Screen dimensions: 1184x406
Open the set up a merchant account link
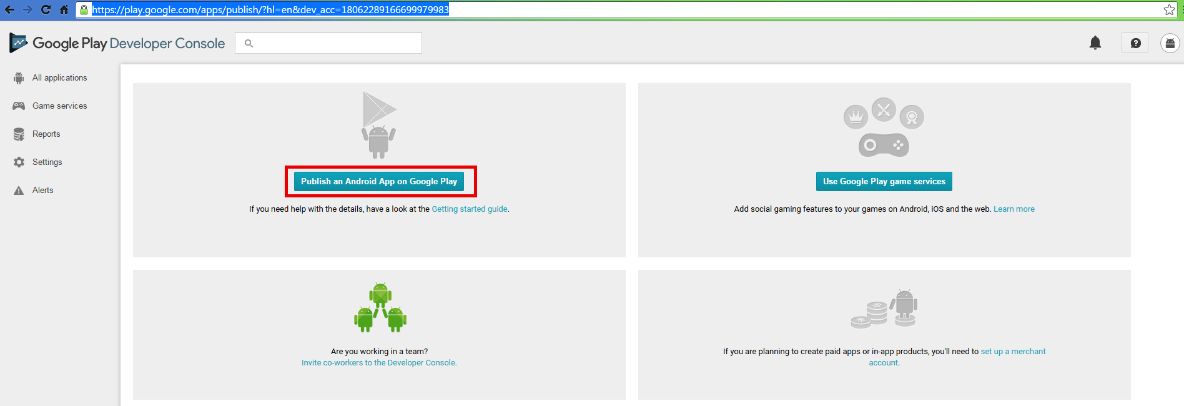(x=957, y=357)
